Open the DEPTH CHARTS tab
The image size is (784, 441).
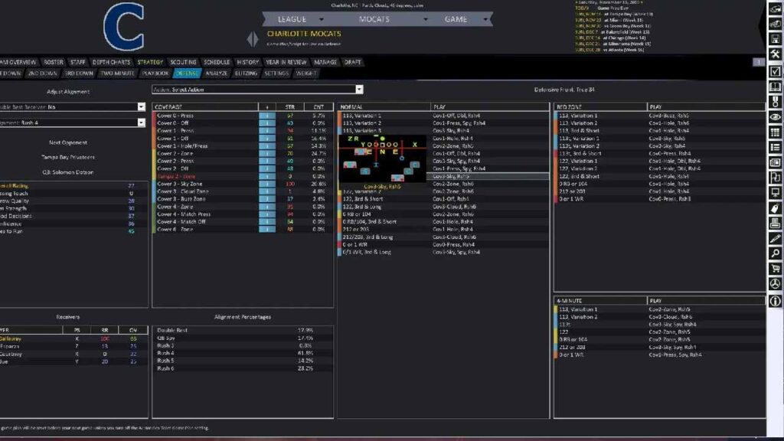tap(111, 62)
